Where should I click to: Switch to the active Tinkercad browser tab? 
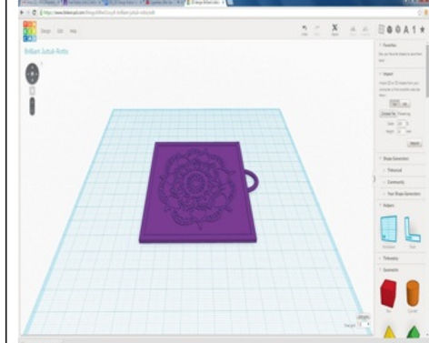205,3
